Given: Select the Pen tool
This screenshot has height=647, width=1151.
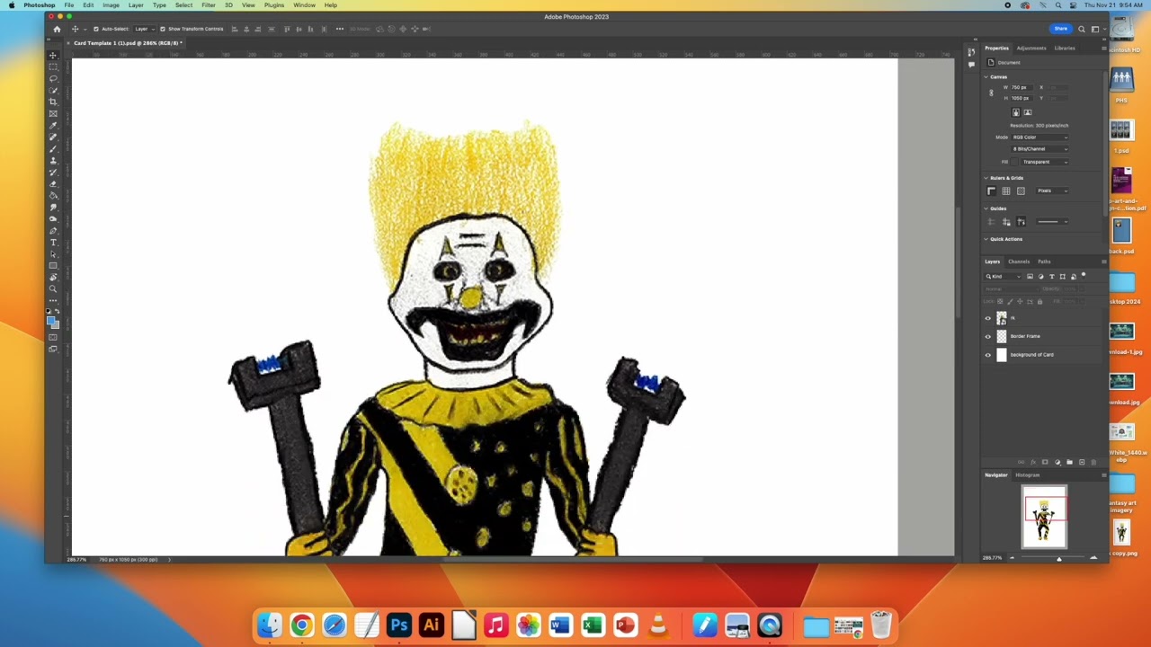Looking at the screenshot, I should point(53,231).
